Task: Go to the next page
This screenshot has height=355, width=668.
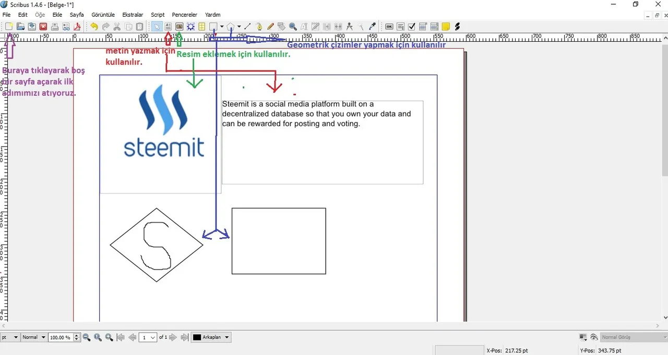Action: point(173,337)
